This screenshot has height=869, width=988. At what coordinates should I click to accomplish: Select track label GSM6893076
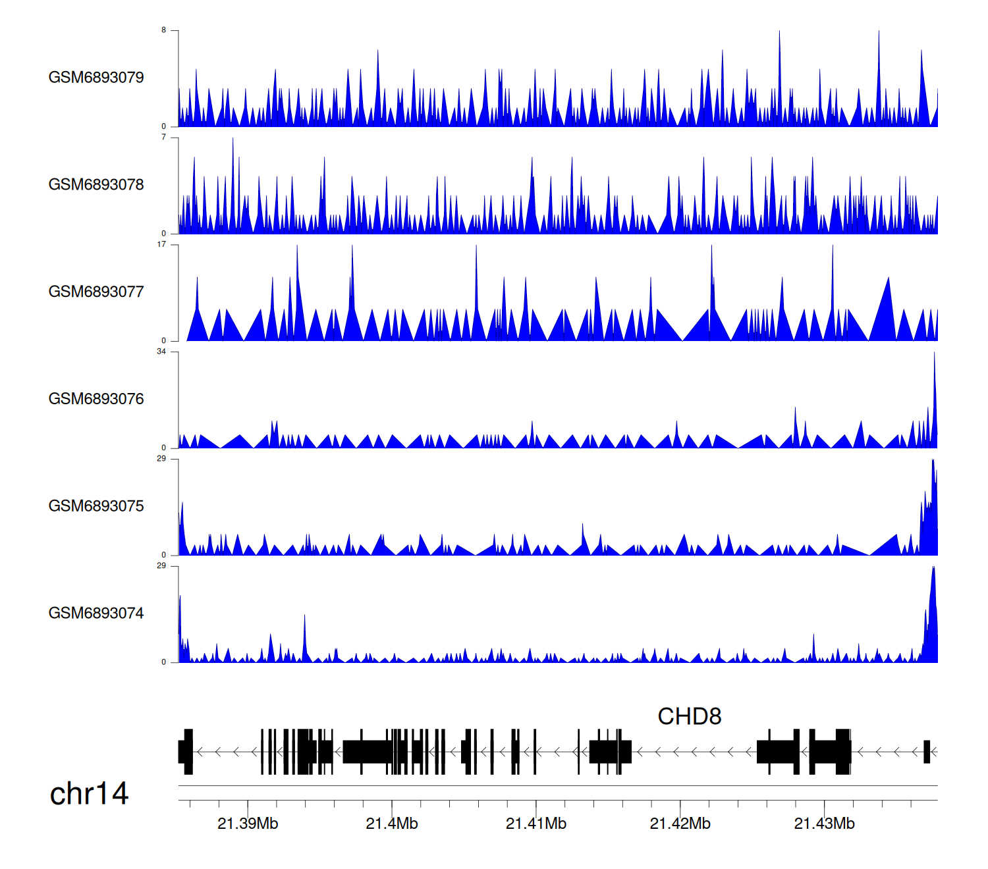[x=96, y=399]
